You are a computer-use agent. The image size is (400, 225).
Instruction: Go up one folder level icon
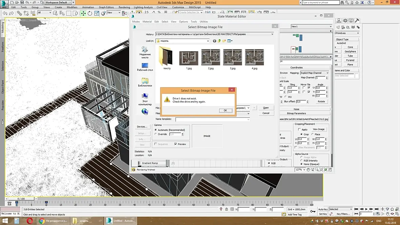pos(219,41)
